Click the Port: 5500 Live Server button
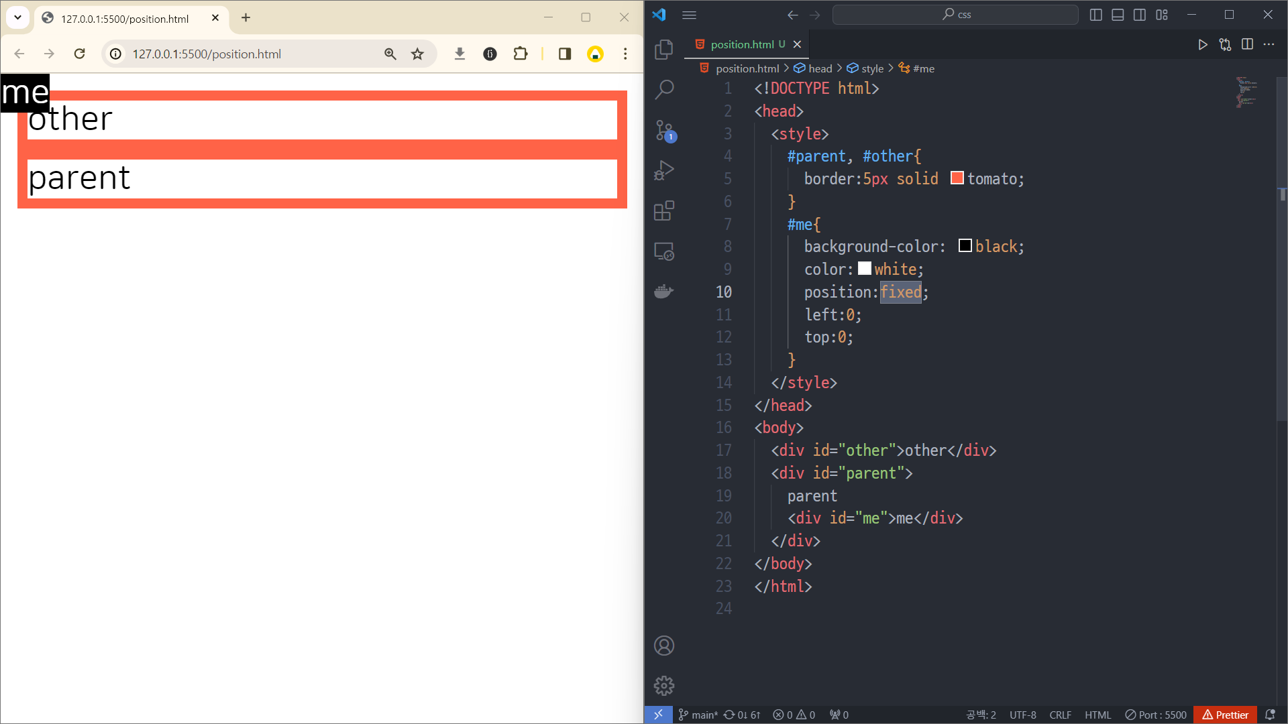This screenshot has height=724, width=1288. click(1156, 715)
